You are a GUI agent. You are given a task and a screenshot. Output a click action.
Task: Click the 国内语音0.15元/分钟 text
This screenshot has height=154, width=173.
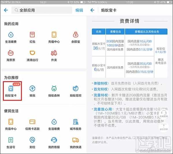[139, 72]
